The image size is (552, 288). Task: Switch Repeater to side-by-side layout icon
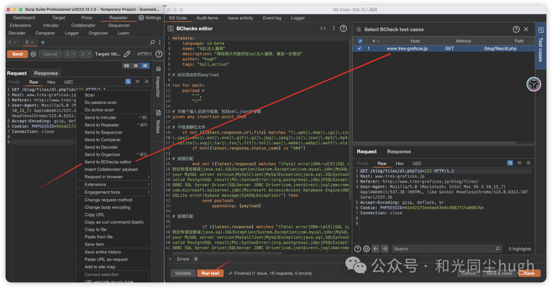126,65
